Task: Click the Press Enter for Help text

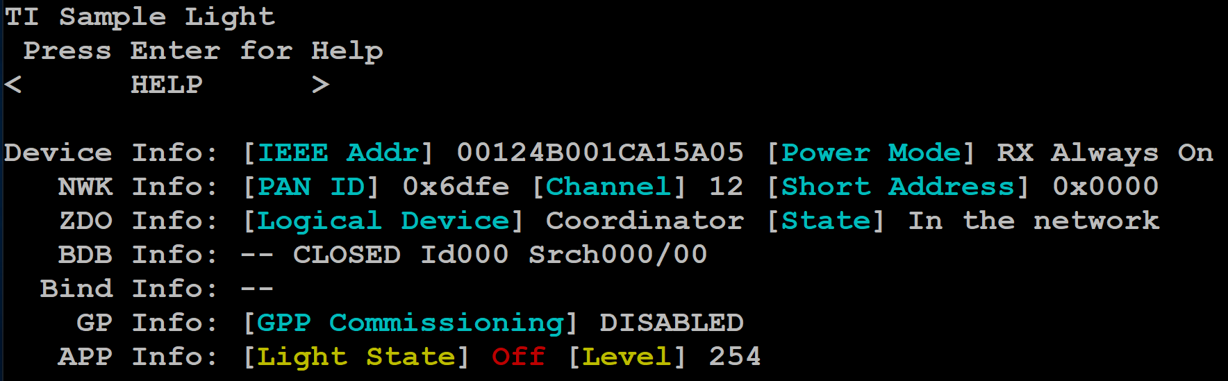Action: (x=203, y=51)
